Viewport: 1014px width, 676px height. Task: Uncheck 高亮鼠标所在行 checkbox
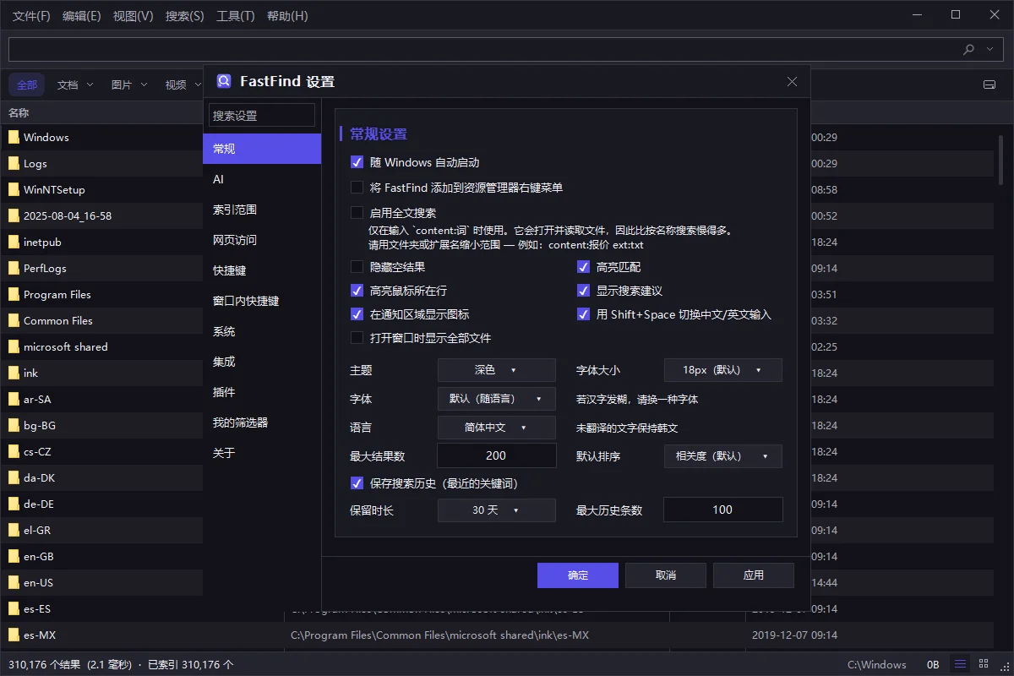357,291
